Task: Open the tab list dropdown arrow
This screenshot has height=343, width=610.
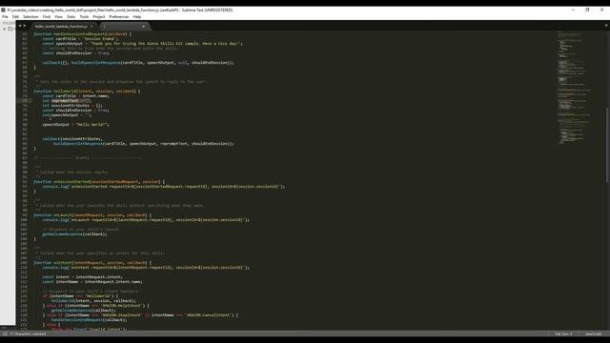Action: click(x=606, y=26)
